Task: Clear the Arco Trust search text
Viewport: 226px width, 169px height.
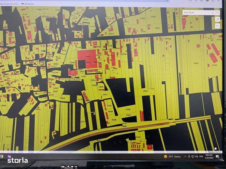Action: (x=212, y=13)
